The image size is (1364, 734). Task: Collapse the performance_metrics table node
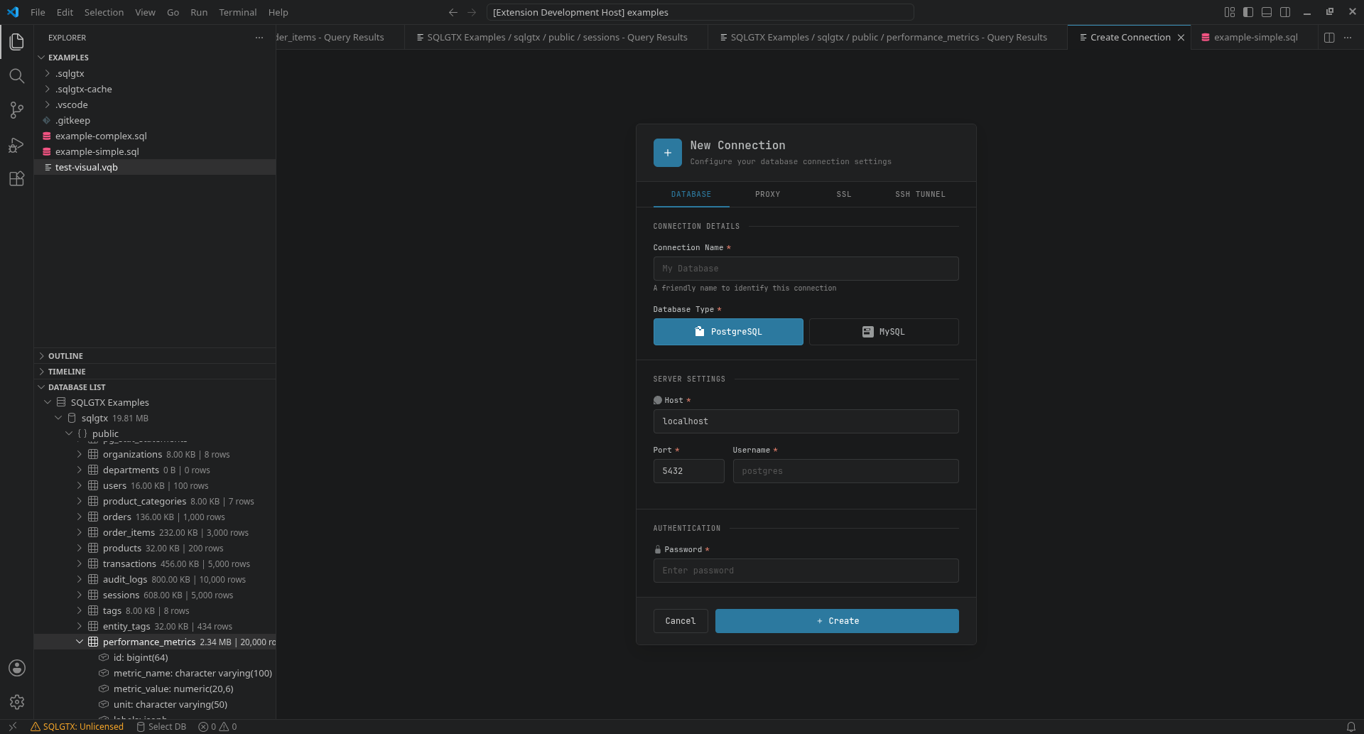pos(80,642)
